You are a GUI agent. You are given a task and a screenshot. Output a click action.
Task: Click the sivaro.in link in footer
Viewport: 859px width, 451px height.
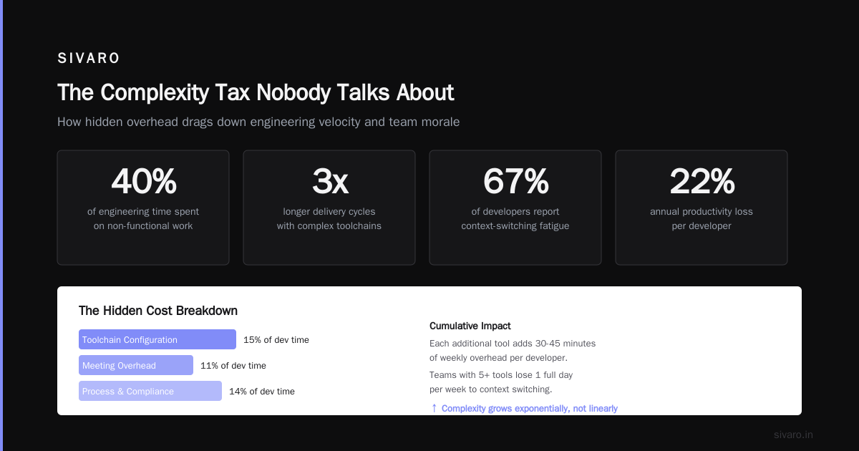pos(793,435)
